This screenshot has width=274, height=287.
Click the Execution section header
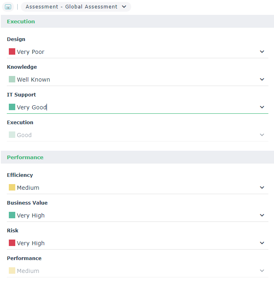coord(21,22)
